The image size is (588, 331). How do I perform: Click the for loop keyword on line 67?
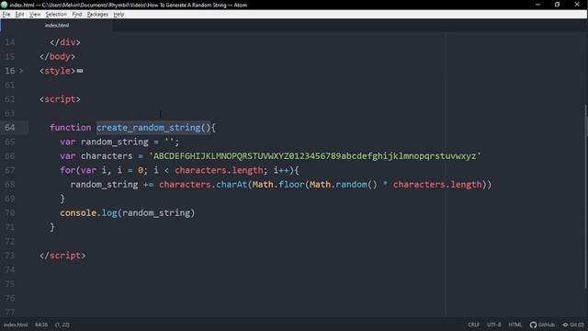(x=68, y=170)
